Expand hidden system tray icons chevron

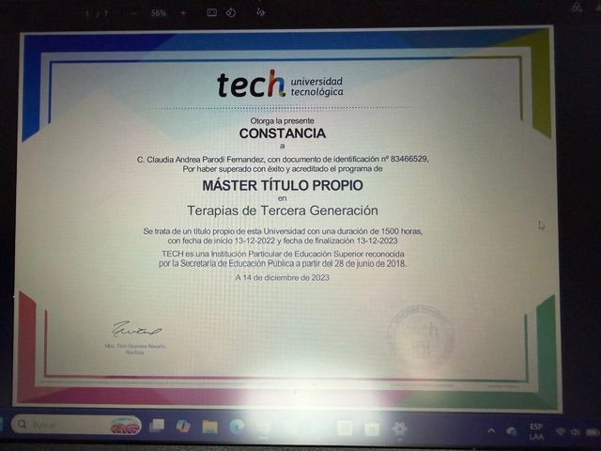[491, 431]
